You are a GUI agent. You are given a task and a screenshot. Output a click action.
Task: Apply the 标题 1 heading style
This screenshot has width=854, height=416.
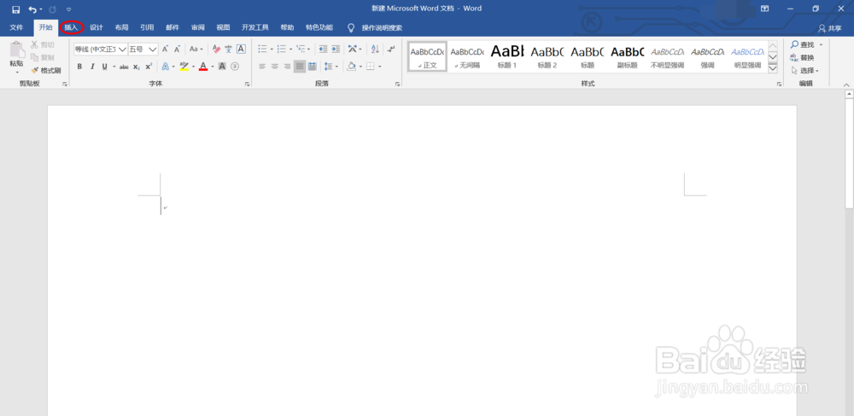pos(507,56)
